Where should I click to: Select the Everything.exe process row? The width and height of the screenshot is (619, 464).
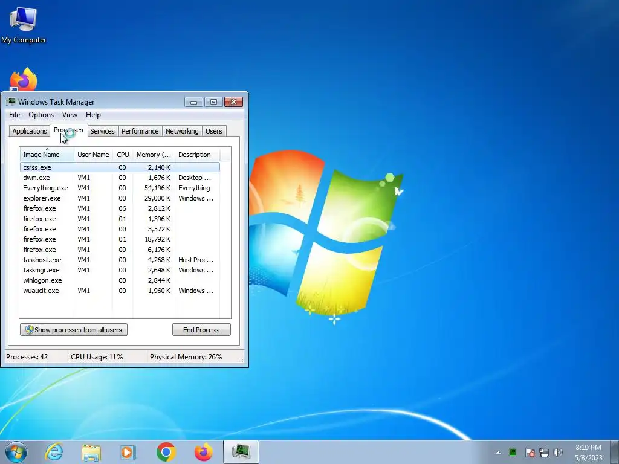(120, 188)
